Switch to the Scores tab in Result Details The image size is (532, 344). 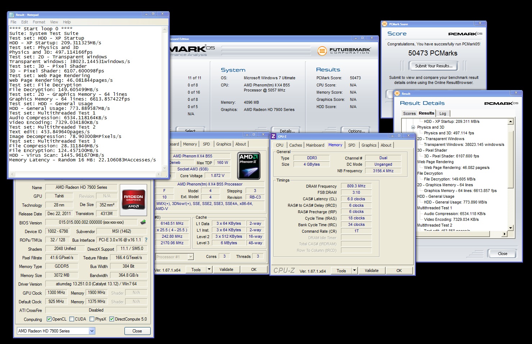pyautogui.click(x=409, y=113)
